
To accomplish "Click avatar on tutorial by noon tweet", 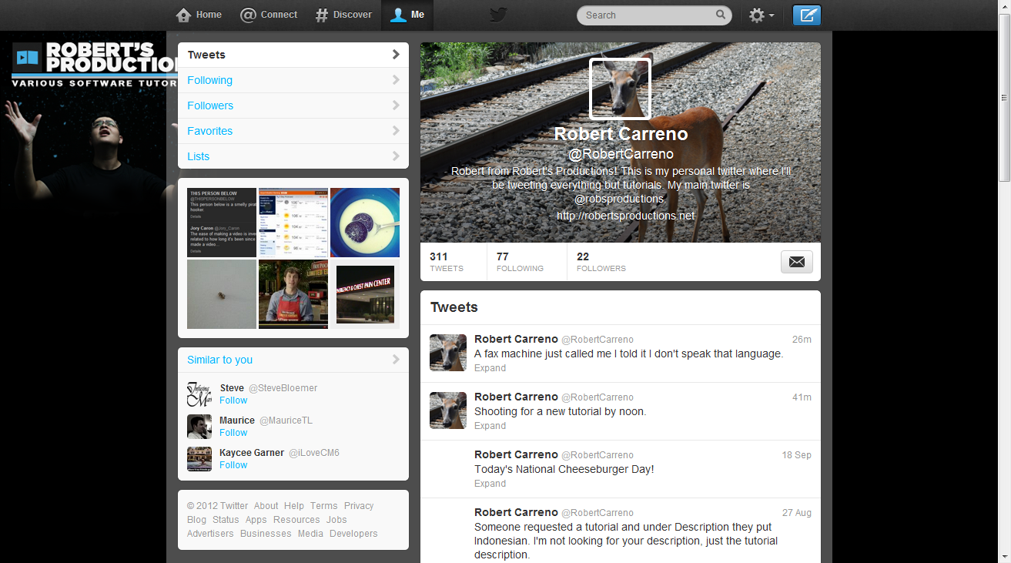I will (x=448, y=411).
